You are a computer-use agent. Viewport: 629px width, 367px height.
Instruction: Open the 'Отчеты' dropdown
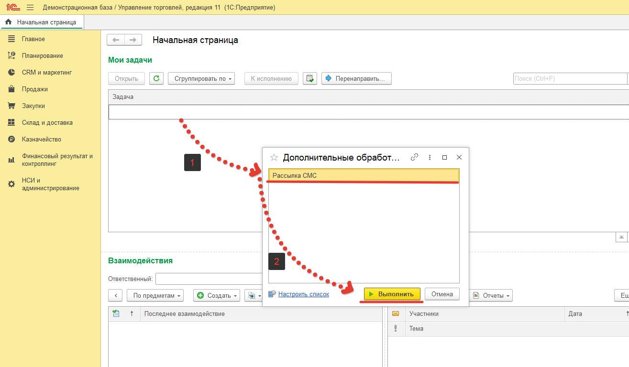(492, 295)
